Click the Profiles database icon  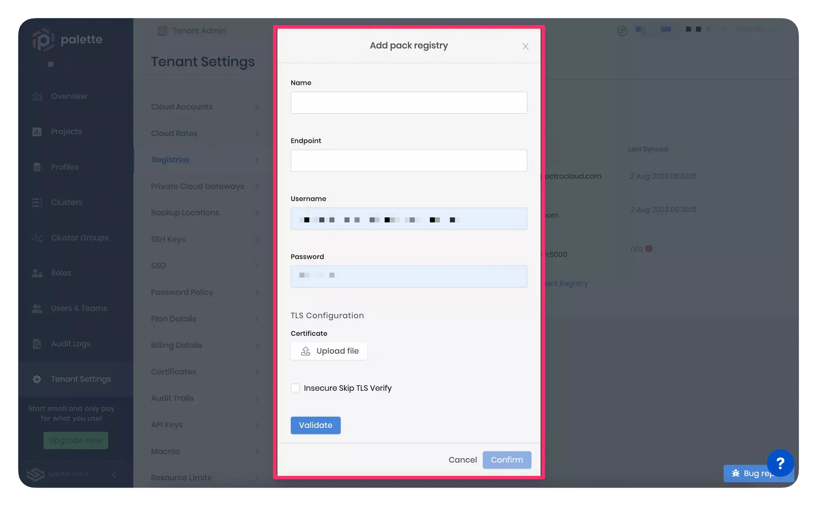coord(37,167)
